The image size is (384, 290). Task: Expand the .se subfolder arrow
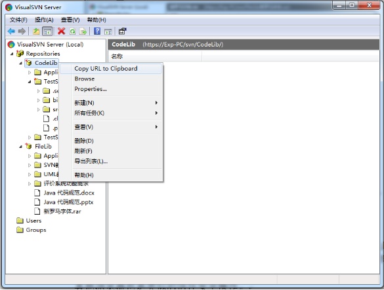pos(38,91)
